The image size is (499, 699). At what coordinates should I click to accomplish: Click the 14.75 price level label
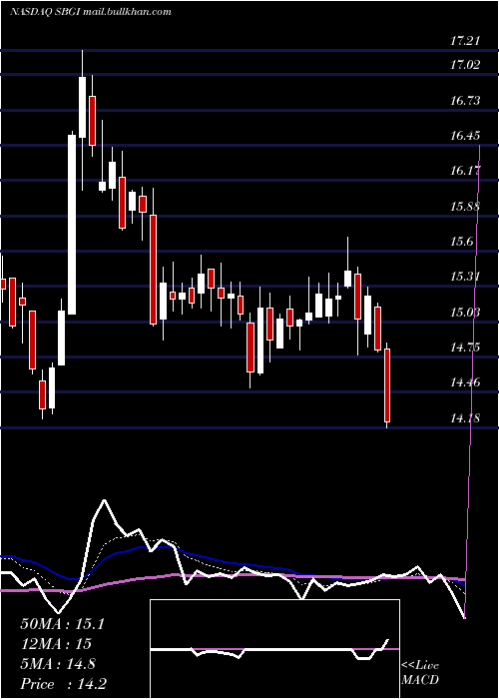tap(465, 348)
